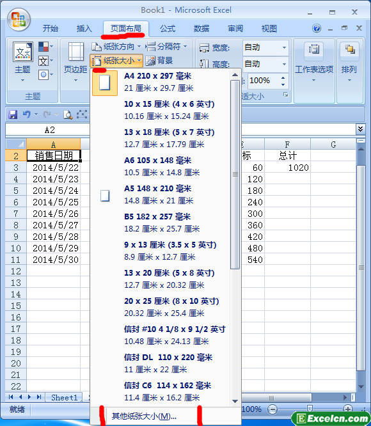371x426 pixels.
Task: Go to last sheet navigation arrow
Action: [x=39, y=397]
